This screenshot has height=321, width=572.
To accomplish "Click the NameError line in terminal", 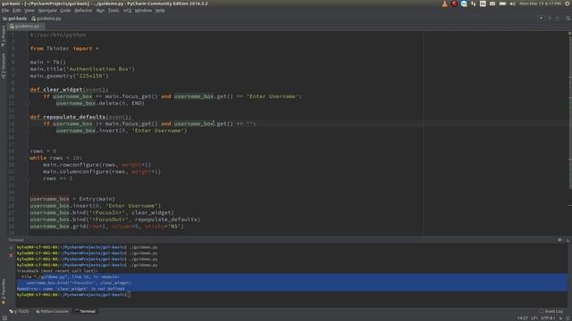I will [71, 289].
